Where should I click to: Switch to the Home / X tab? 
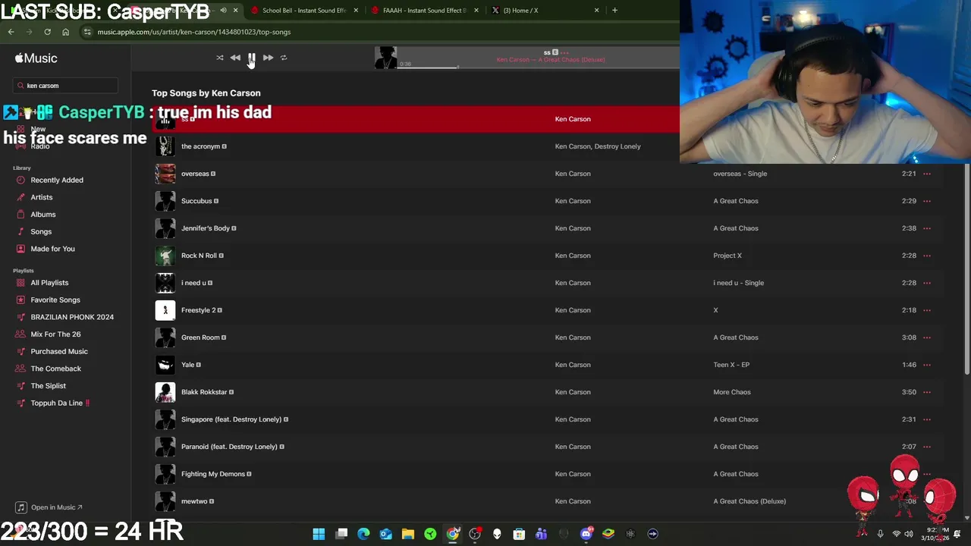(x=545, y=11)
